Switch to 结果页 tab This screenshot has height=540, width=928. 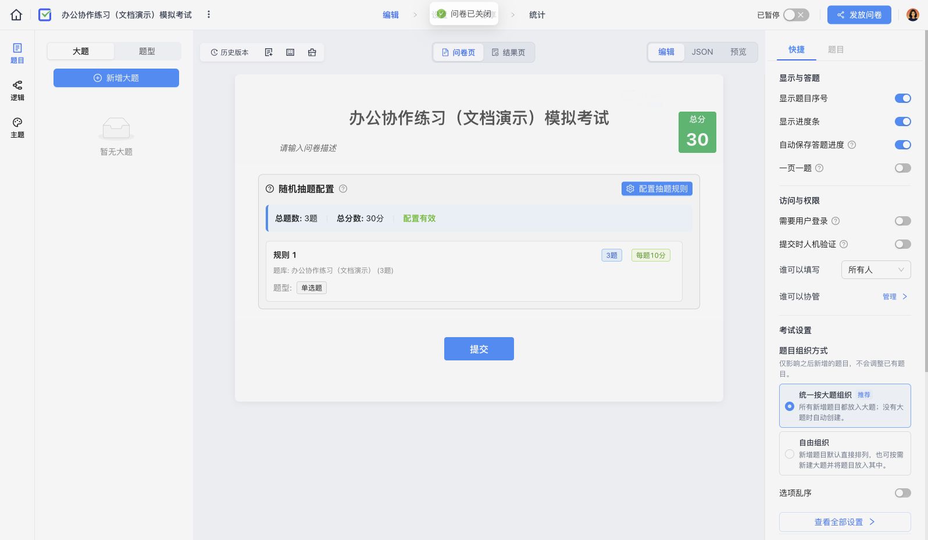pyautogui.click(x=508, y=52)
